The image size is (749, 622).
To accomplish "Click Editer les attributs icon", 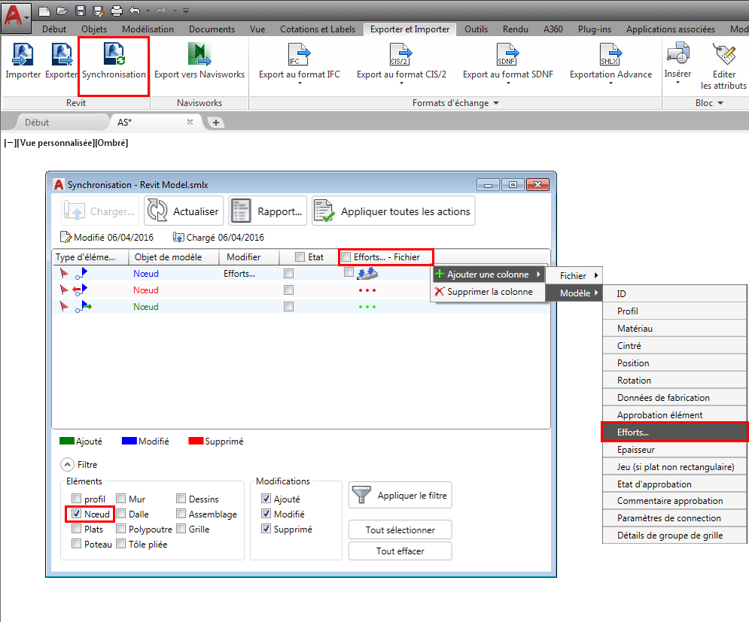I will click(x=723, y=53).
